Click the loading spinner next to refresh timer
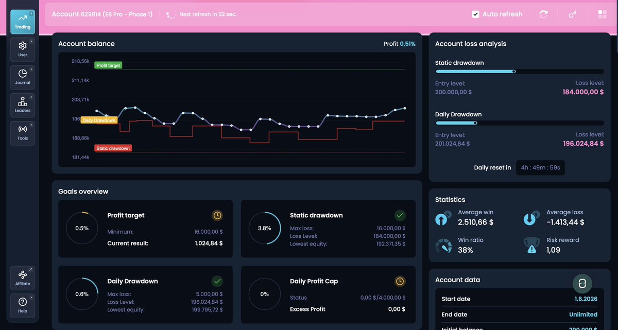The image size is (618, 330). click(171, 14)
